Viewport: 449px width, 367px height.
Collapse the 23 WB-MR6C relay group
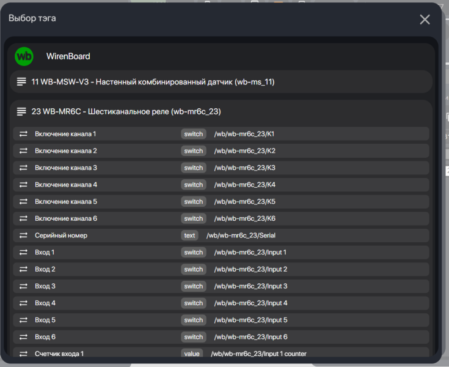221,111
